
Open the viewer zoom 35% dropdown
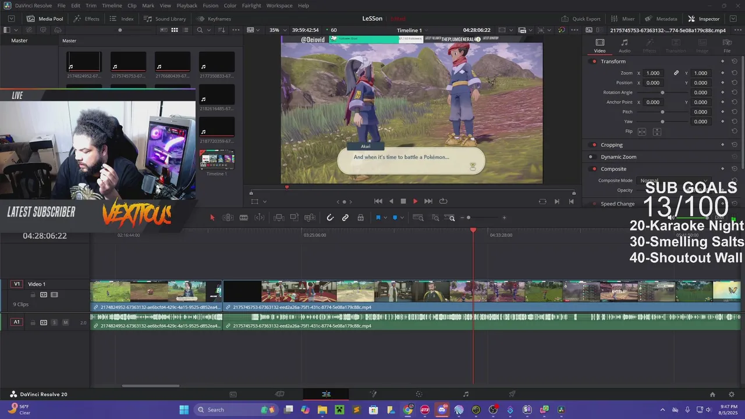tap(277, 30)
